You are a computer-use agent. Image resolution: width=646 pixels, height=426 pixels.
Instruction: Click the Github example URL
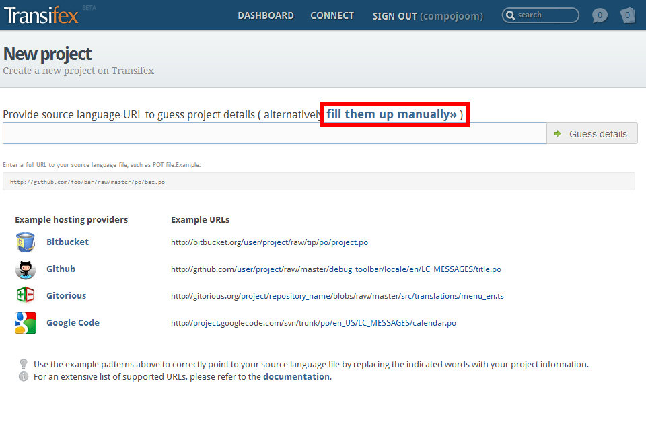336,269
